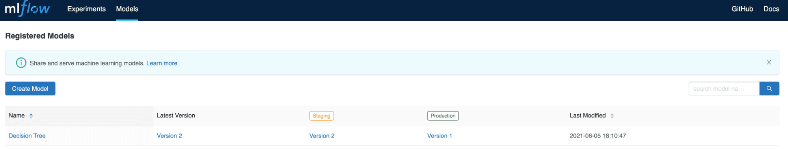This screenshot has height=149, width=788.
Task: Sort by Name using the sort arrows
Action: 31,115
